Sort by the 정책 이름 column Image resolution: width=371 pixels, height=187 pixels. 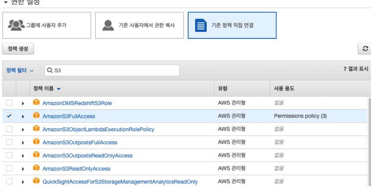47,89
